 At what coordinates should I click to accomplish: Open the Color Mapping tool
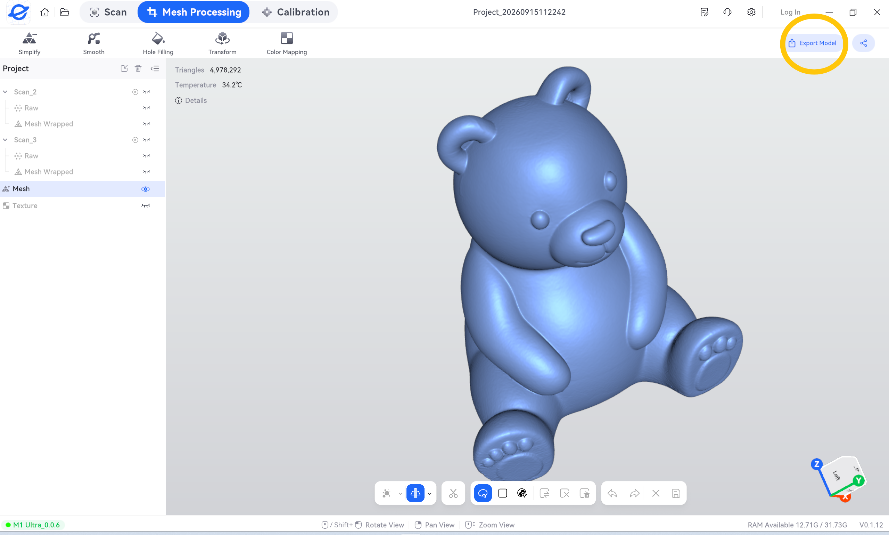tap(287, 43)
